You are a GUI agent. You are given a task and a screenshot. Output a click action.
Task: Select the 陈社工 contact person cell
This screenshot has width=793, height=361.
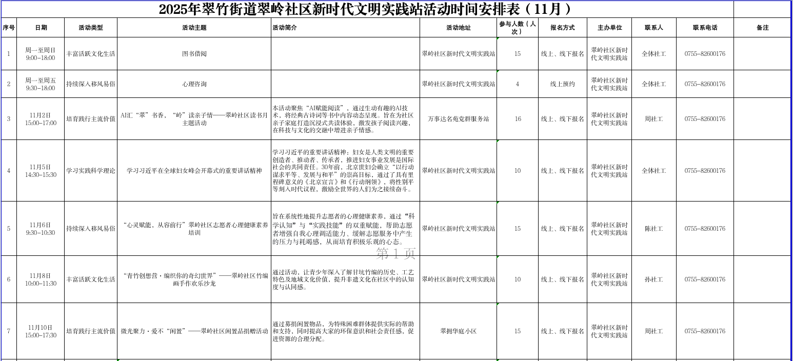tap(653, 229)
